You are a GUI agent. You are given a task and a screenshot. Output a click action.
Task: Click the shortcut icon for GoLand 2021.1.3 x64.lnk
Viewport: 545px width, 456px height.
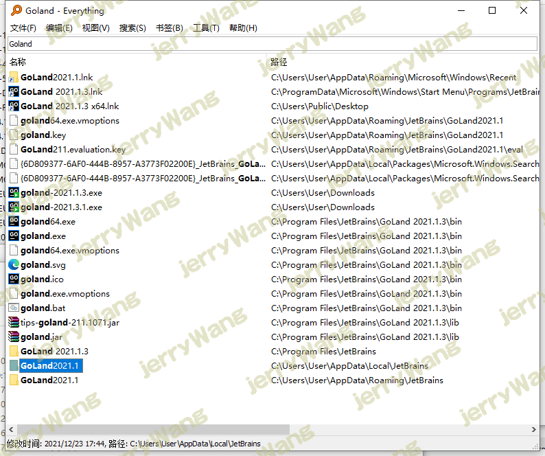pos(14,106)
